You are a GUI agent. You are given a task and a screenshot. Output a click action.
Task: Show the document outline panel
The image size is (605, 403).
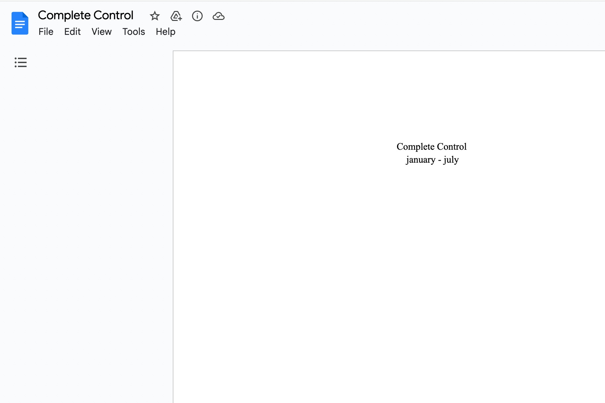point(21,62)
